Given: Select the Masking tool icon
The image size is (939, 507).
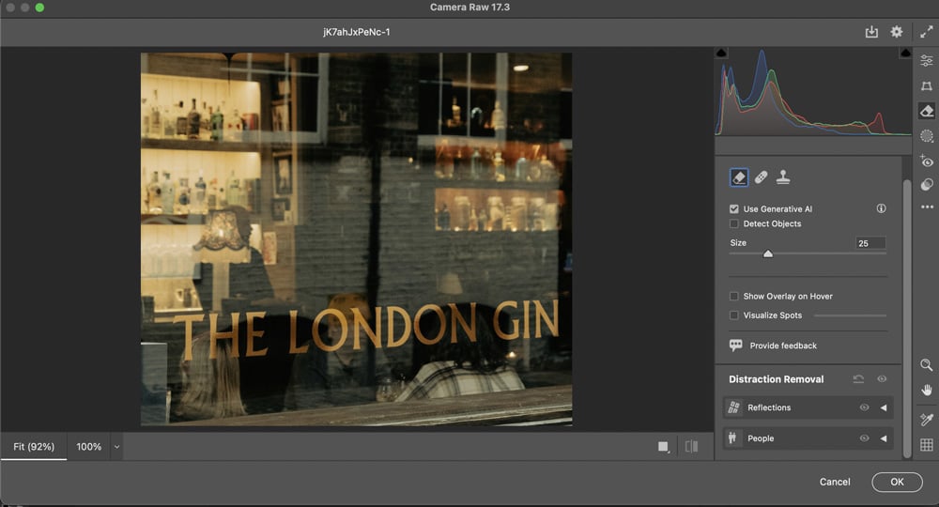Looking at the screenshot, I should [x=927, y=136].
